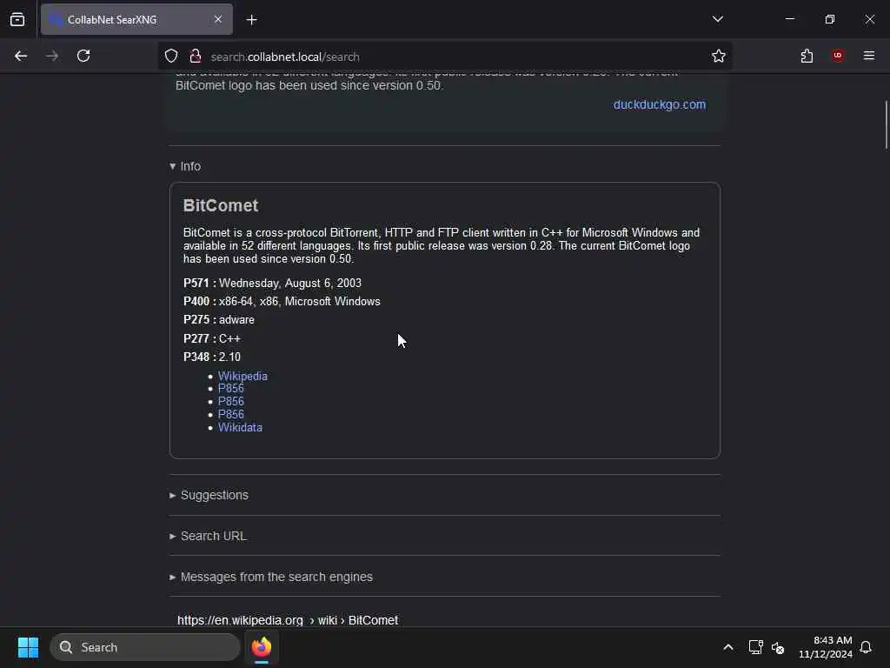The image size is (890, 668).
Task: Open the recent browsing view icon
Action: [x=17, y=19]
